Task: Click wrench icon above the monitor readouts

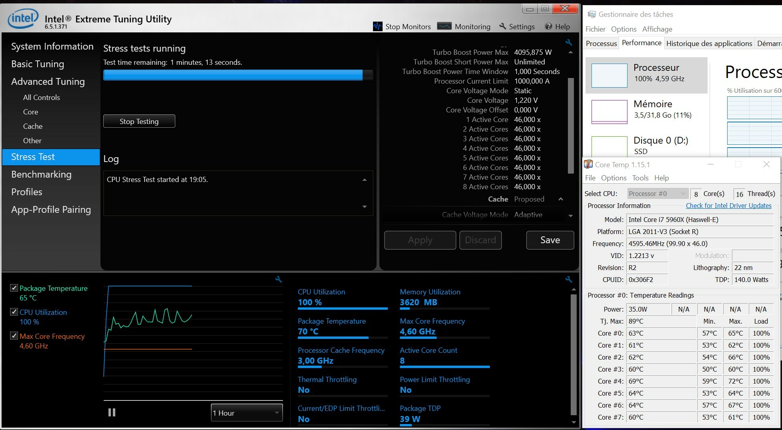Action: tap(569, 280)
